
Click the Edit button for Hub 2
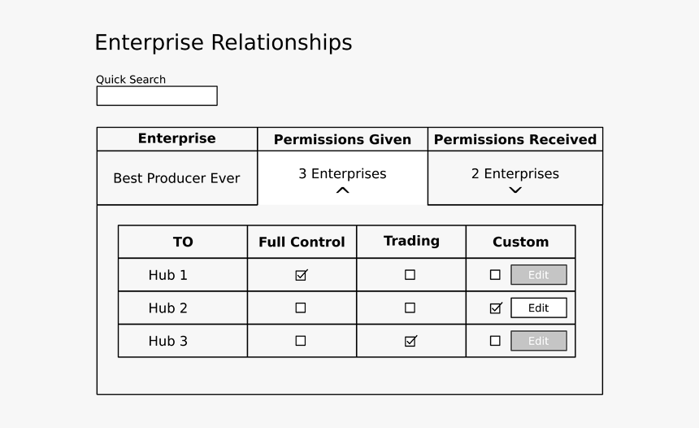[x=538, y=308]
